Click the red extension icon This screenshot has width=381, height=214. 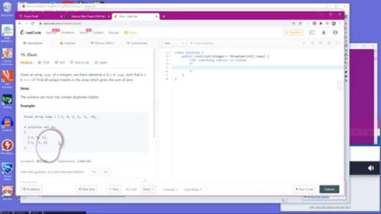314,23
